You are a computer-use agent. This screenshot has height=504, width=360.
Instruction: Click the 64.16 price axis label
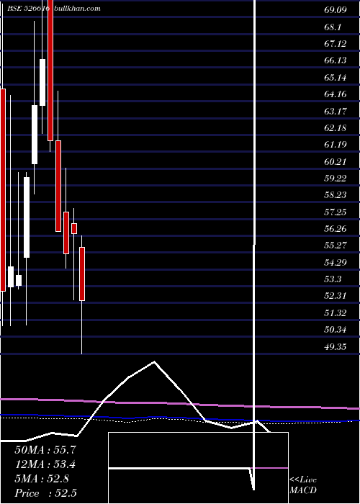click(336, 94)
